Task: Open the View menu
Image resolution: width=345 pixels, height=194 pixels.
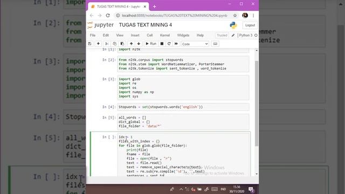Action: (120, 35)
